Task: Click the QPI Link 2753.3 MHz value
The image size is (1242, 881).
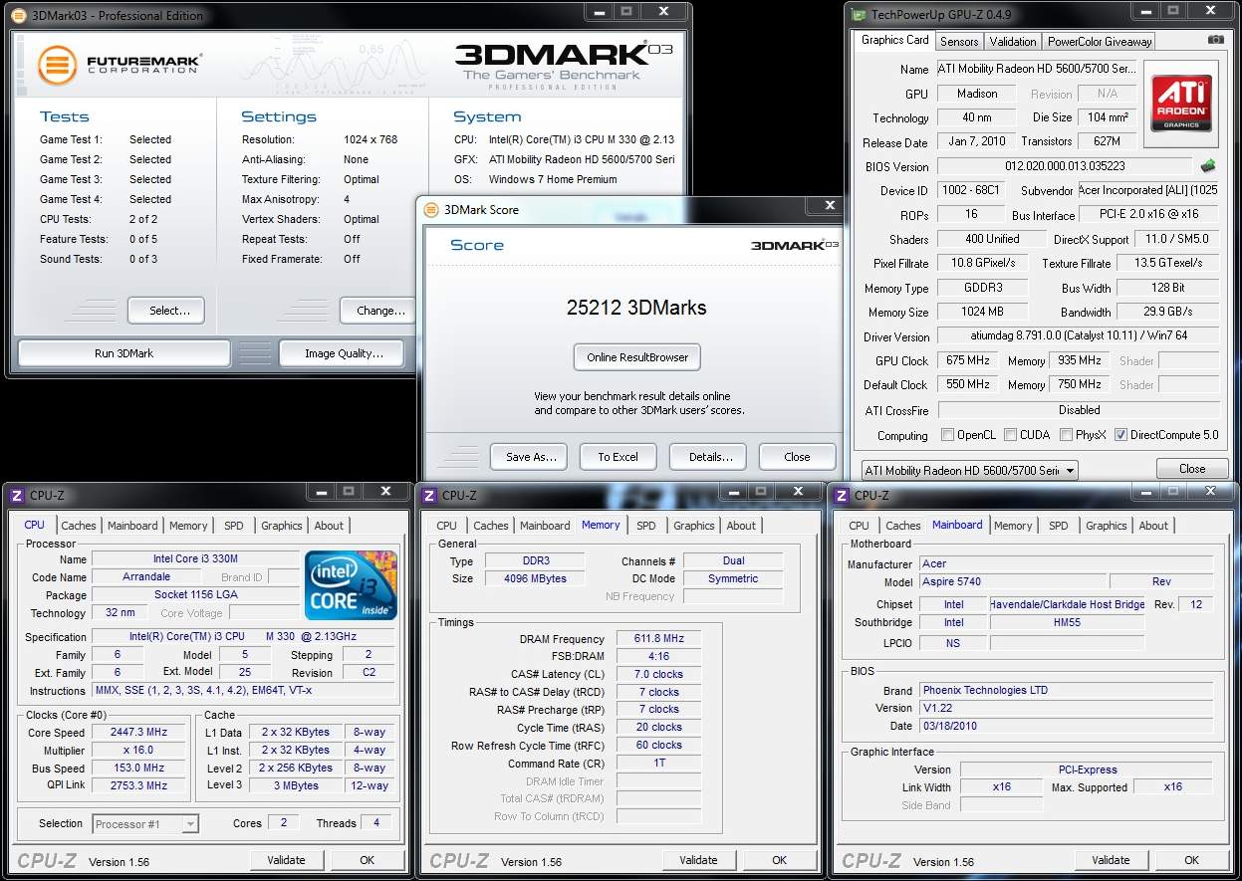Action: (x=138, y=785)
